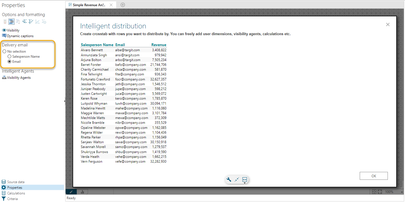The image size is (405, 202).
Task: Click revenue value 7,505,234
Action: [x=159, y=60]
